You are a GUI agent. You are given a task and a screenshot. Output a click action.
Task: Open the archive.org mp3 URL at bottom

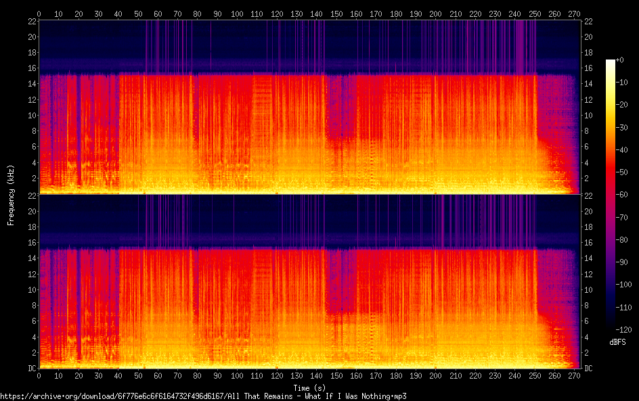(203, 396)
